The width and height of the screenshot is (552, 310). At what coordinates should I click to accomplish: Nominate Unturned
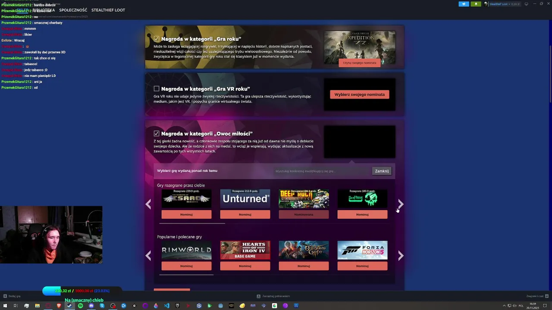point(245,214)
